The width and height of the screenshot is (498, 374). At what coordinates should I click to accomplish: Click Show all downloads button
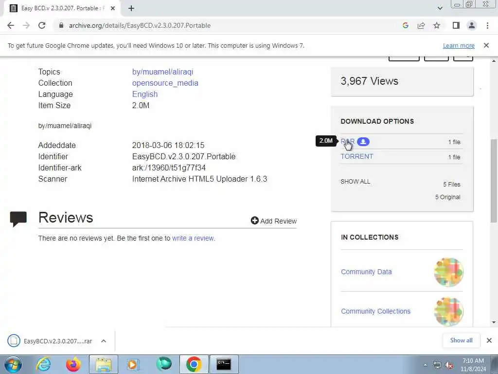pos(461,340)
